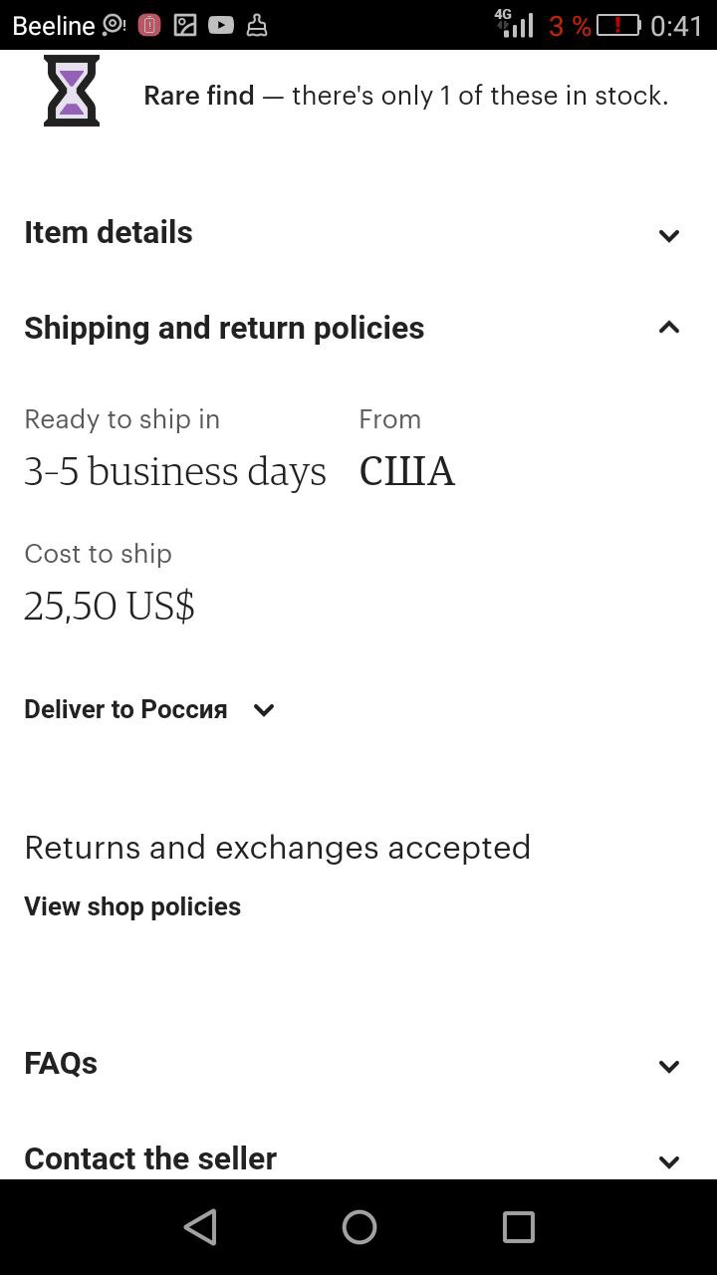The height and width of the screenshot is (1275, 717).
Task: Open View shop policies link
Action: pos(132,906)
